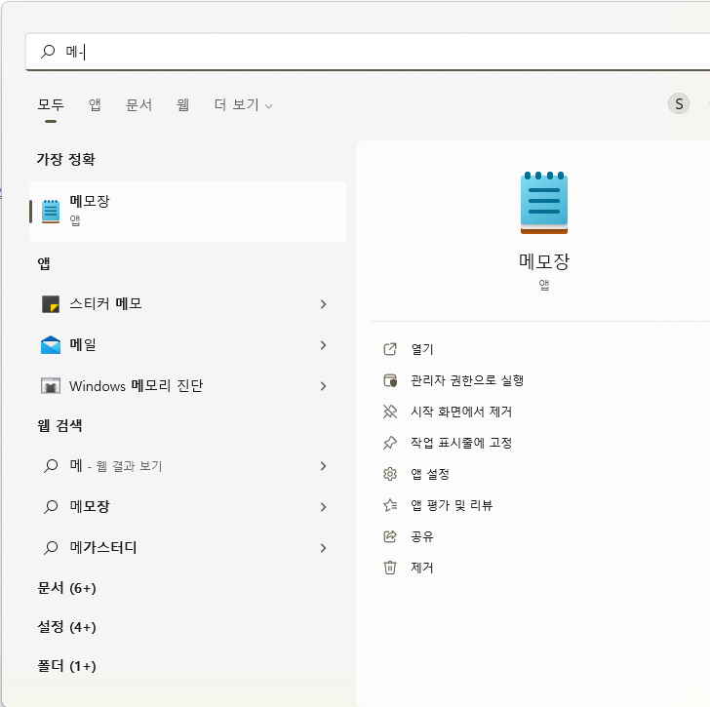
Task: Choose 작업 표시줄에 고정
Action: [461, 443]
